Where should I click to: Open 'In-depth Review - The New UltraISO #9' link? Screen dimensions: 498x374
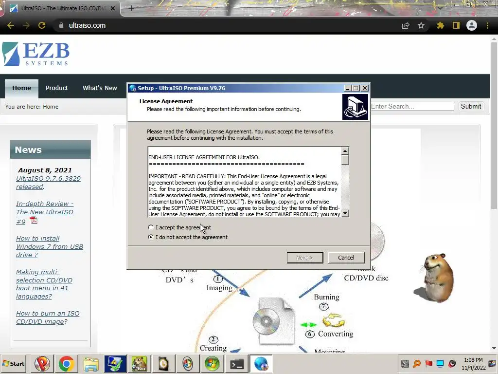pos(45,212)
